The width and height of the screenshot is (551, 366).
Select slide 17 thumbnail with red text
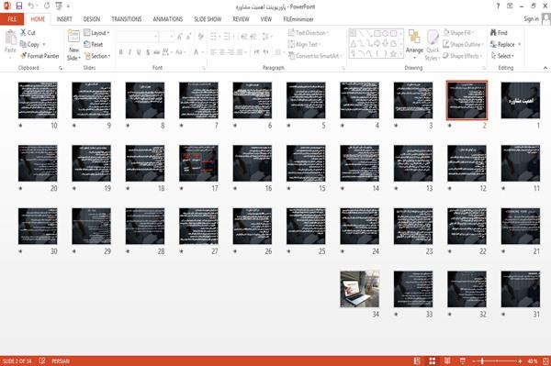tap(198, 163)
